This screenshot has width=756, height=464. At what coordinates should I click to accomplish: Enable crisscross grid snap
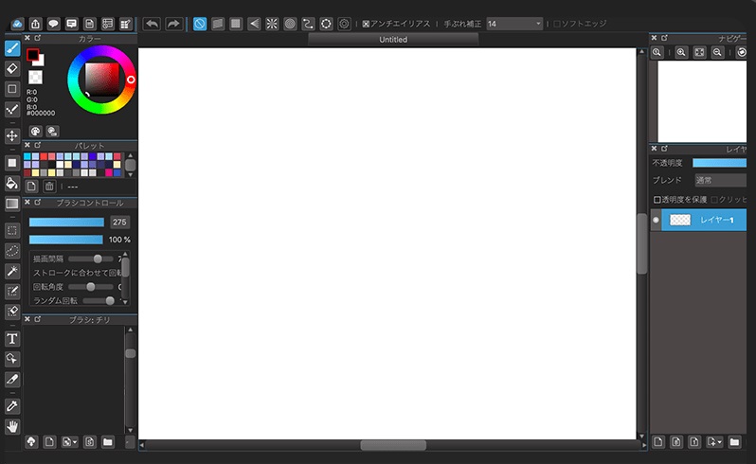tap(236, 24)
